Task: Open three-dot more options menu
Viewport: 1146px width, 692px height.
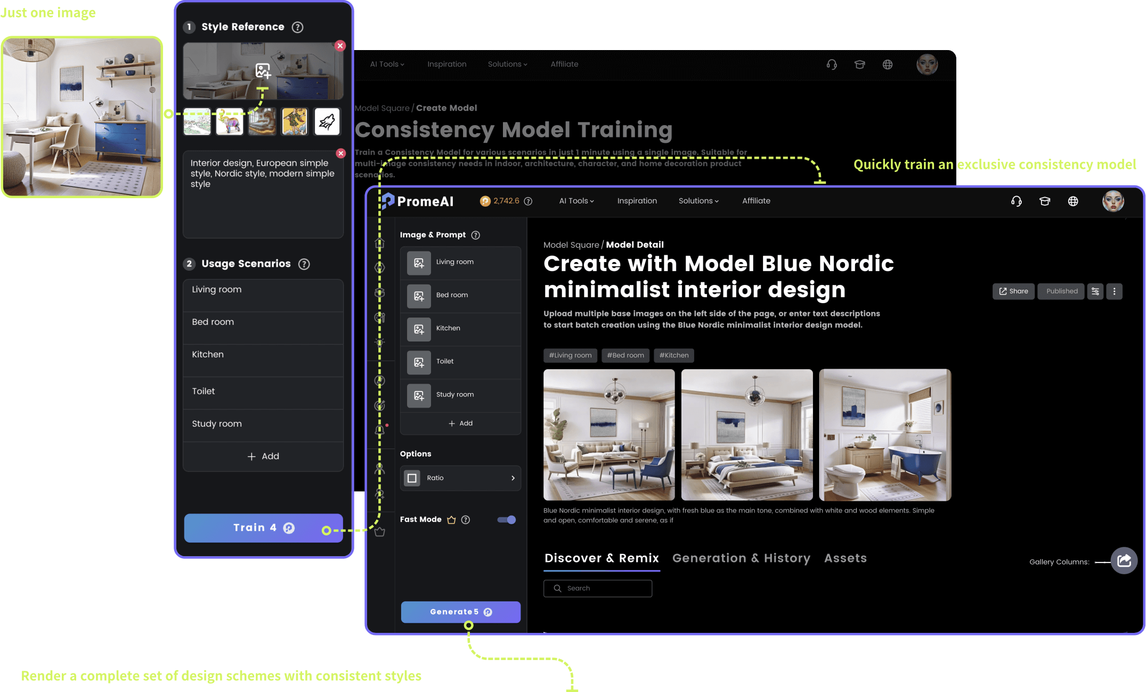Action: [1114, 291]
